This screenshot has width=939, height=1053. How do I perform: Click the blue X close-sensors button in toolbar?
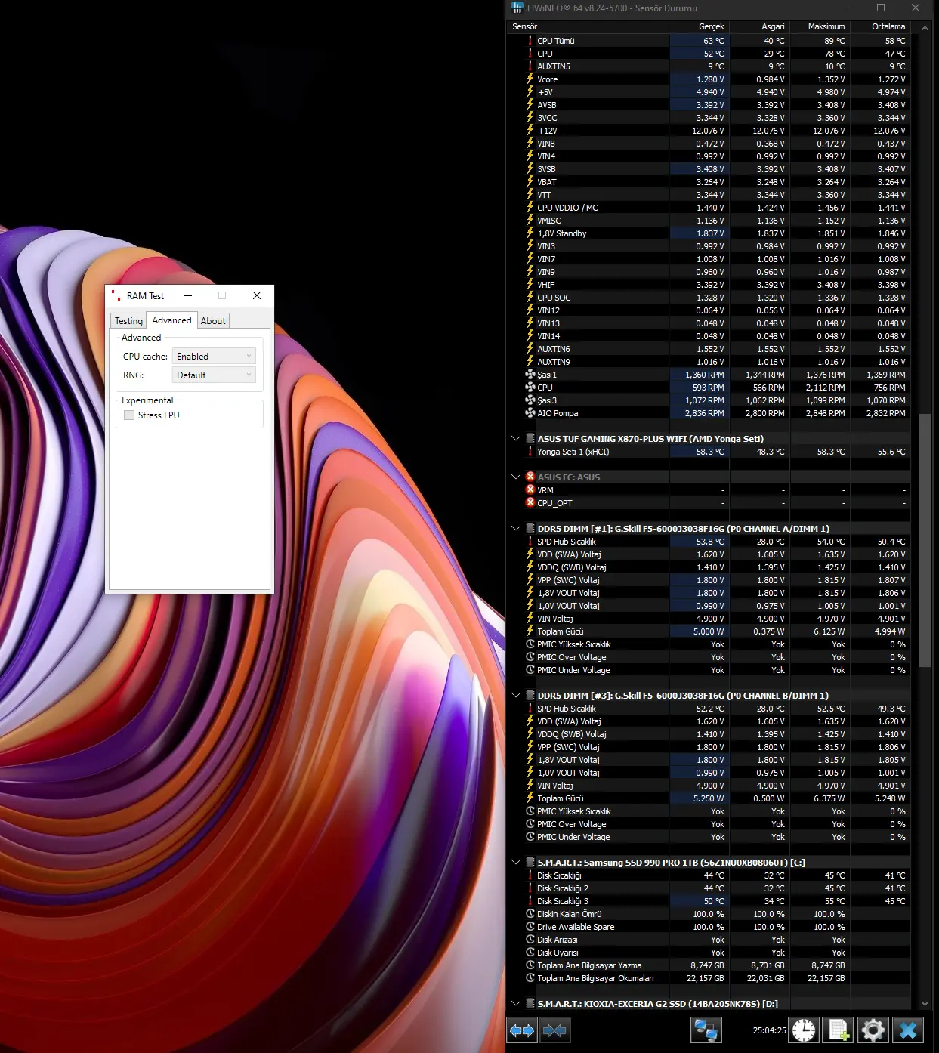pos(907,1030)
